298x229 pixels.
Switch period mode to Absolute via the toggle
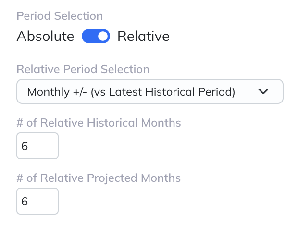96,36
